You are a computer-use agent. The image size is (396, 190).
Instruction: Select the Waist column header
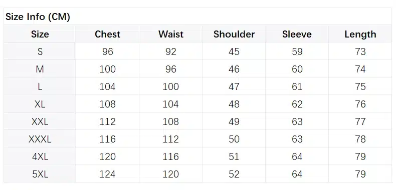point(171,34)
